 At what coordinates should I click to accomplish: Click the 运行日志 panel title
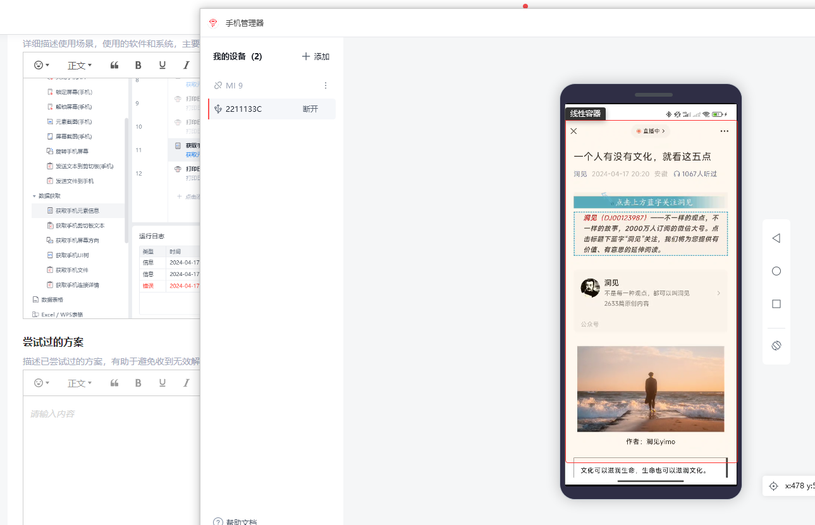[152, 236]
